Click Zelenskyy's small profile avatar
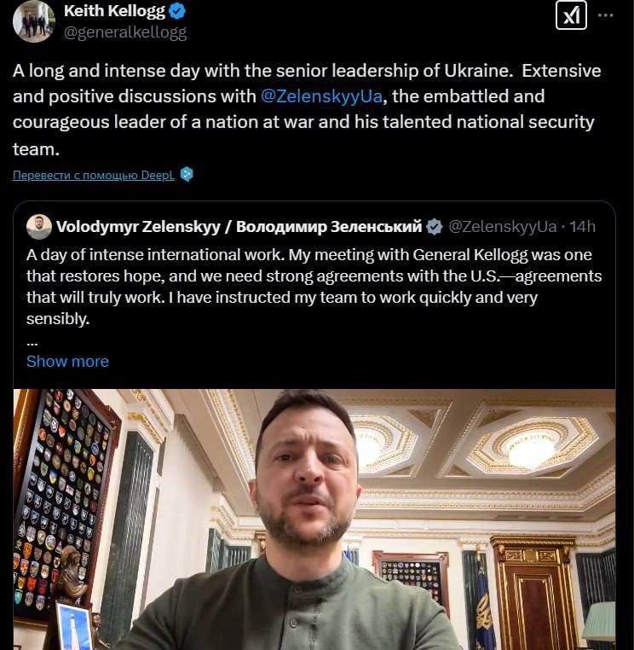634x650 pixels. pyautogui.click(x=39, y=227)
